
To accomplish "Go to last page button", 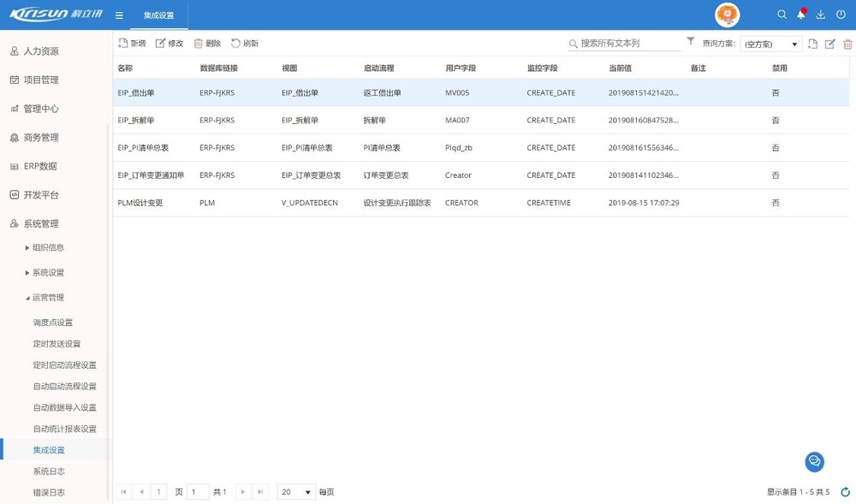I will 260,492.
